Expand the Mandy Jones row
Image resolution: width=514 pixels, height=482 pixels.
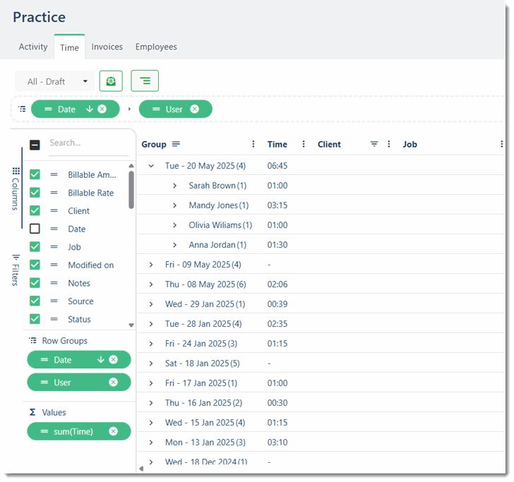coord(174,205)
